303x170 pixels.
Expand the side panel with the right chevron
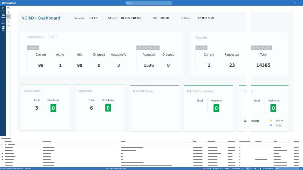(8, 12)
